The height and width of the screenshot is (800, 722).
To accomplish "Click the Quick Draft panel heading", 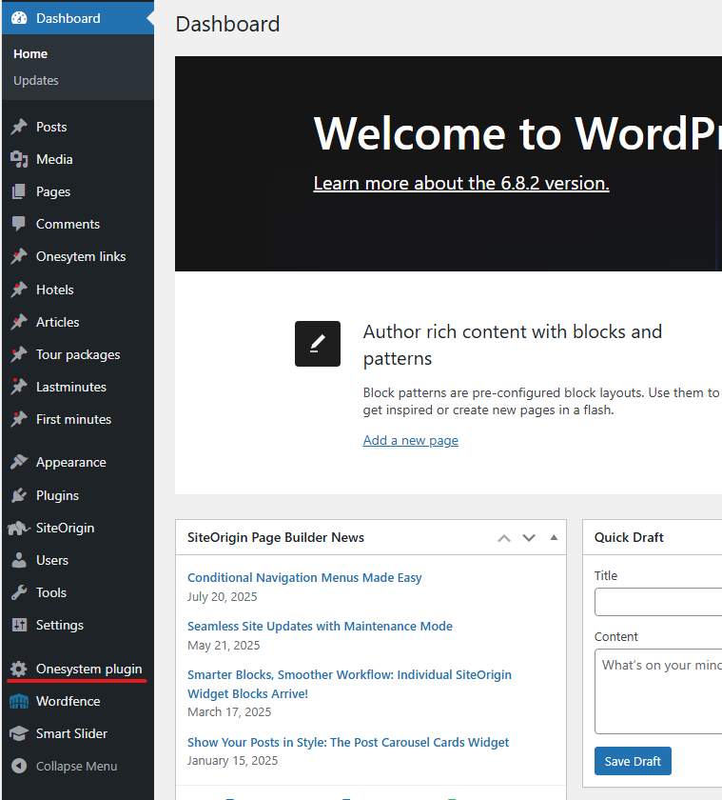I will point(629,537).
